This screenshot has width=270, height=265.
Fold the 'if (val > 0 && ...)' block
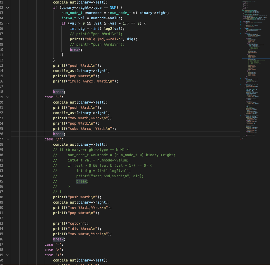point(8,23)
